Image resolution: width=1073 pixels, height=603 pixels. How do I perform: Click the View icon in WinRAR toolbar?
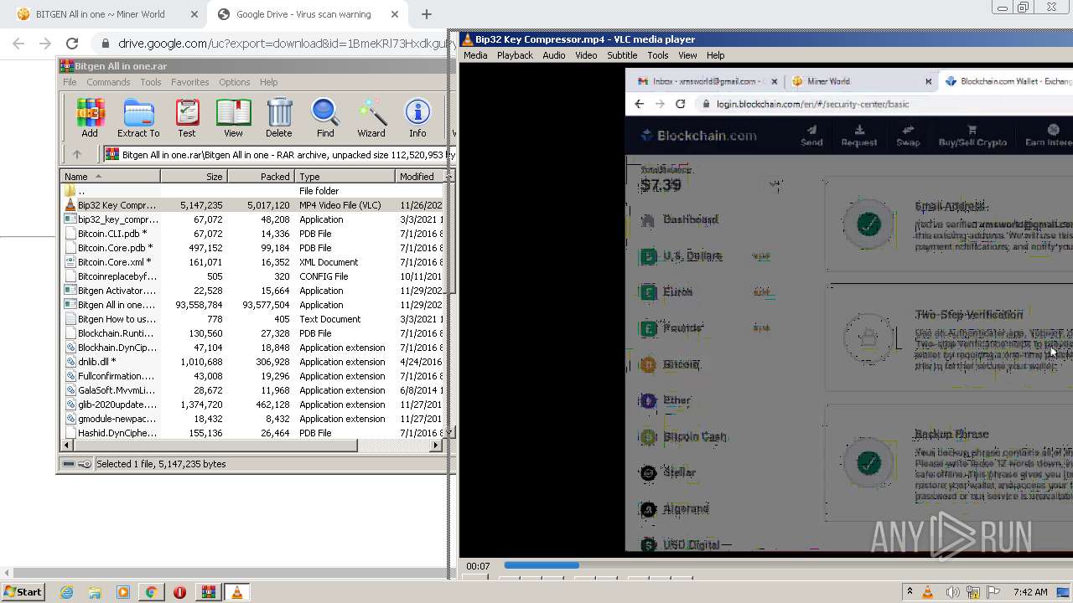pos(233,117)
